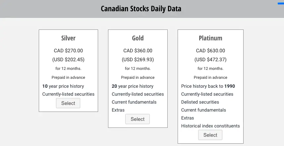Select the Platinum plan button
The height and width of the screenshot is (146, 284).
[x=210, y=135]
